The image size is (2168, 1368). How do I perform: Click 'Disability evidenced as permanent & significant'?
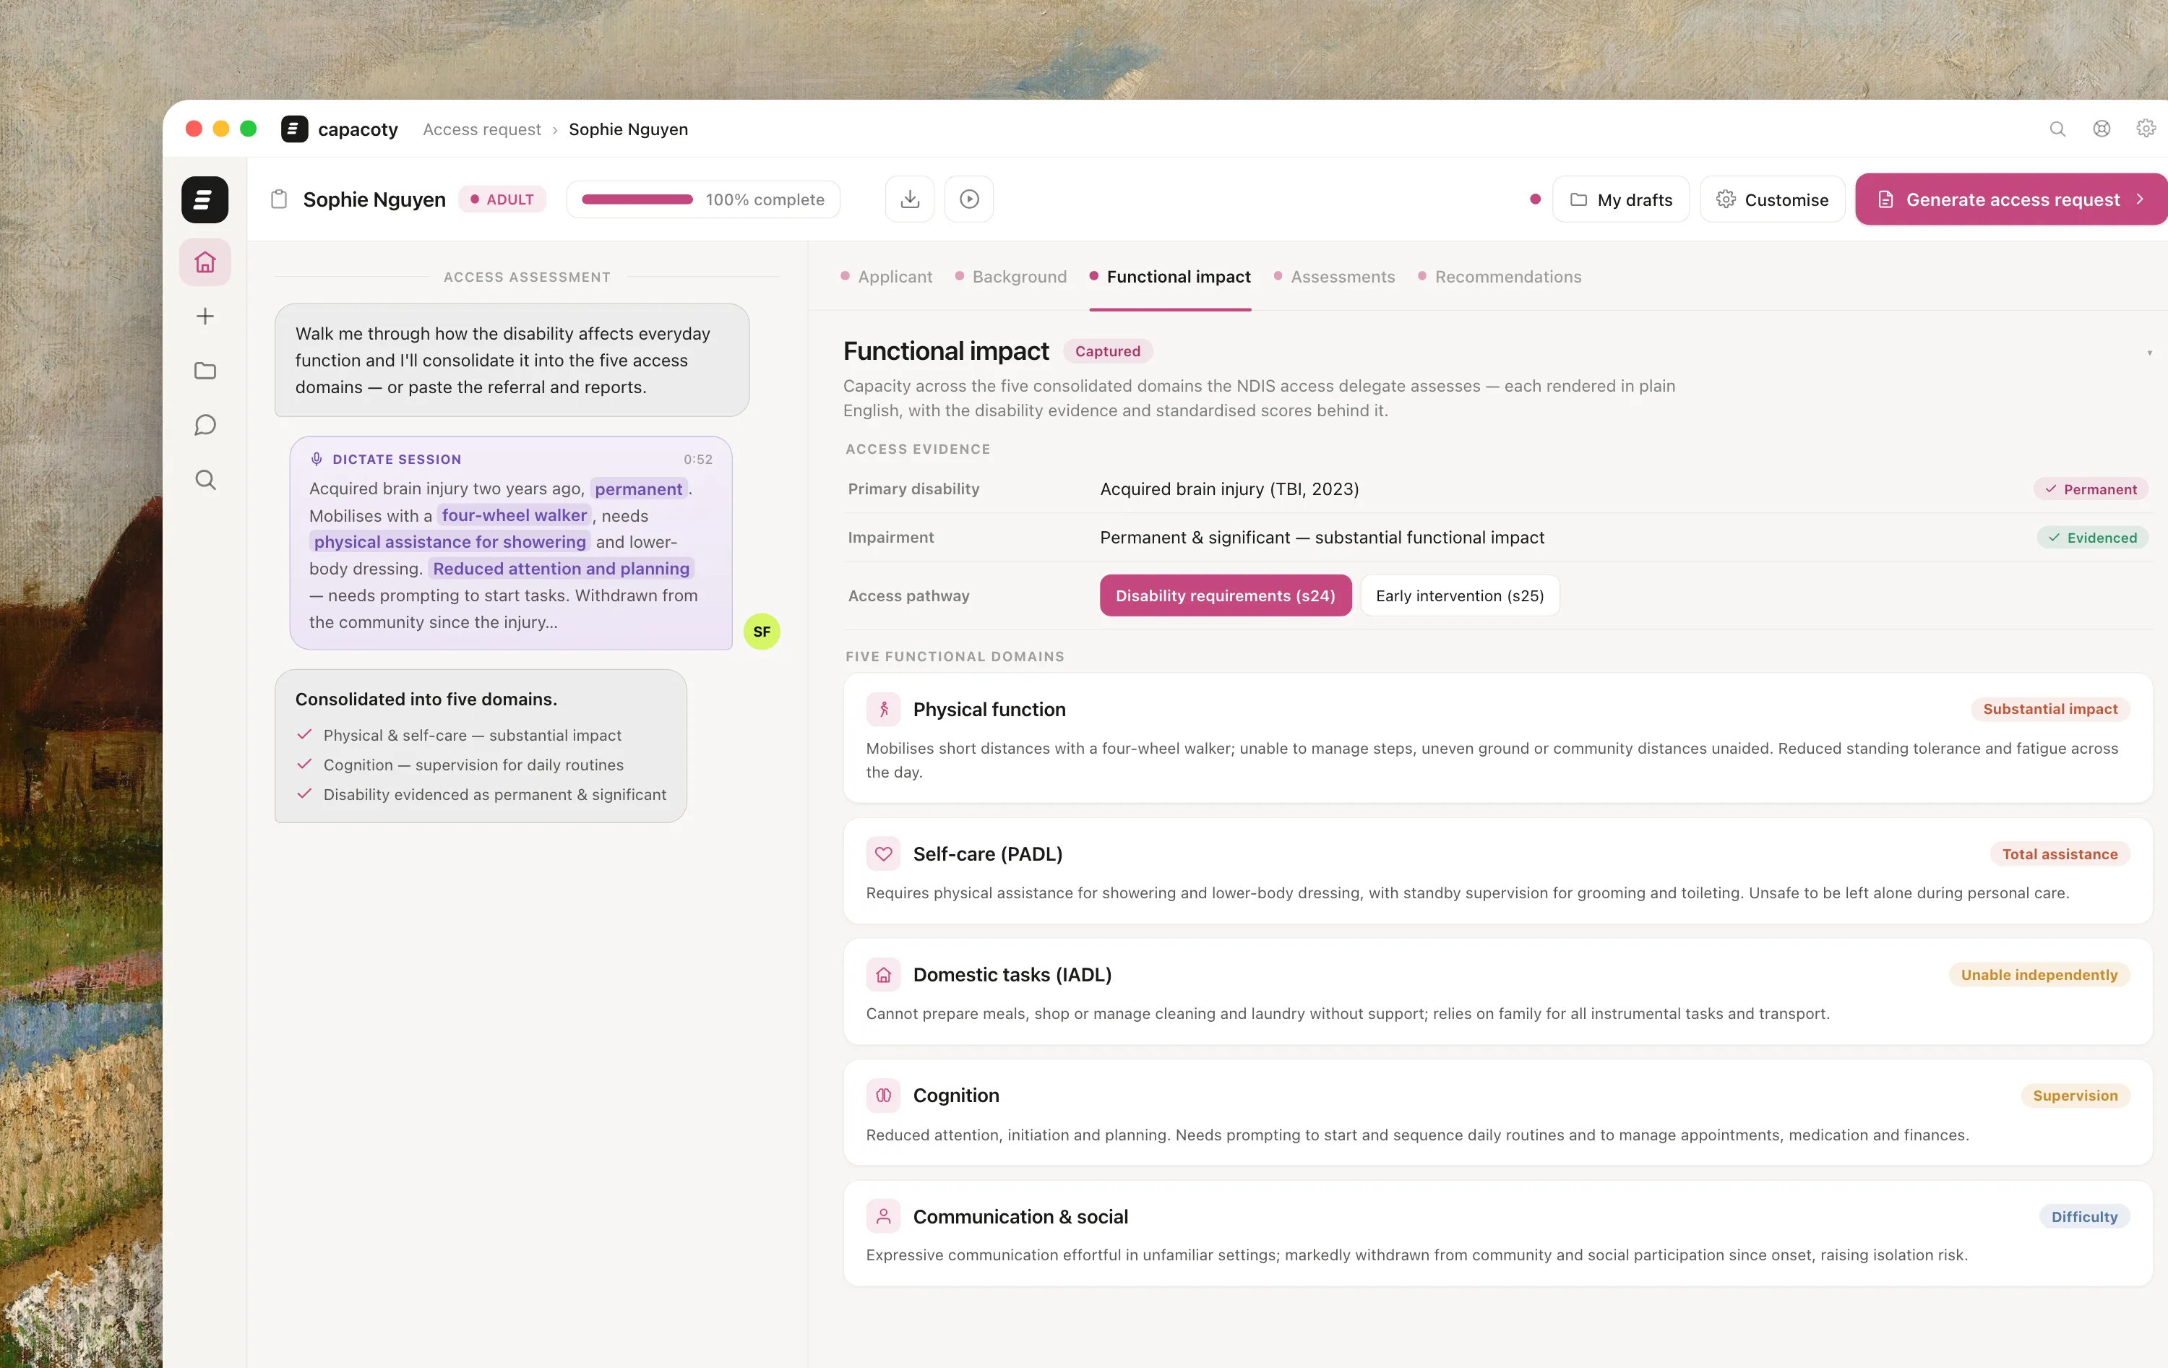(x=495, y=794)
